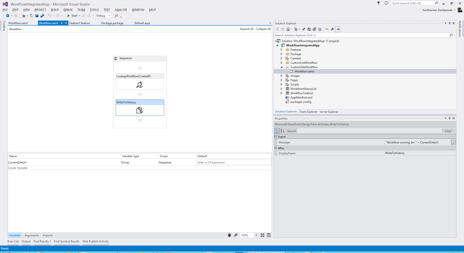The height and width of the screenshot is (253, 464).
Task: Open the Server Explorer tab
Action: [329, 112]
